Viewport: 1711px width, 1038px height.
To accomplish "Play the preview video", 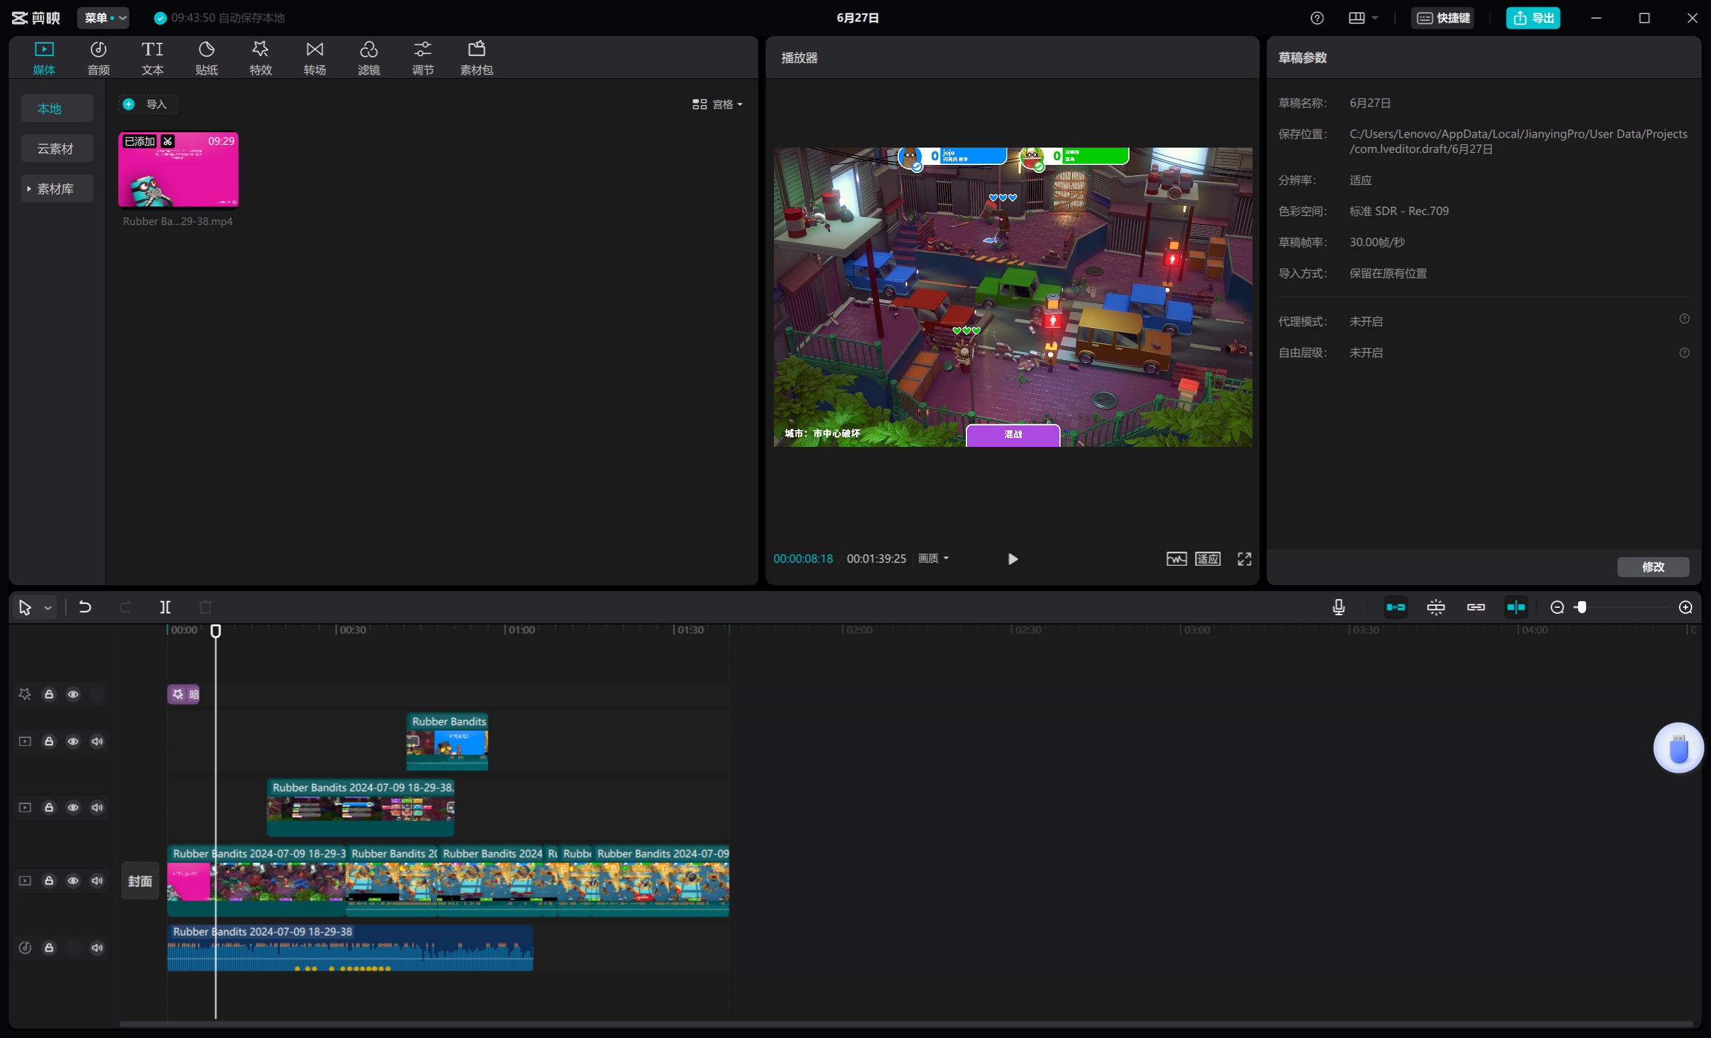I will click(x=1013, y=558).
